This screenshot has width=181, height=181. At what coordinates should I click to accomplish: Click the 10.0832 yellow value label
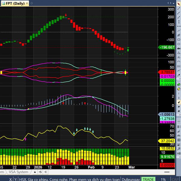coord(167,148)
